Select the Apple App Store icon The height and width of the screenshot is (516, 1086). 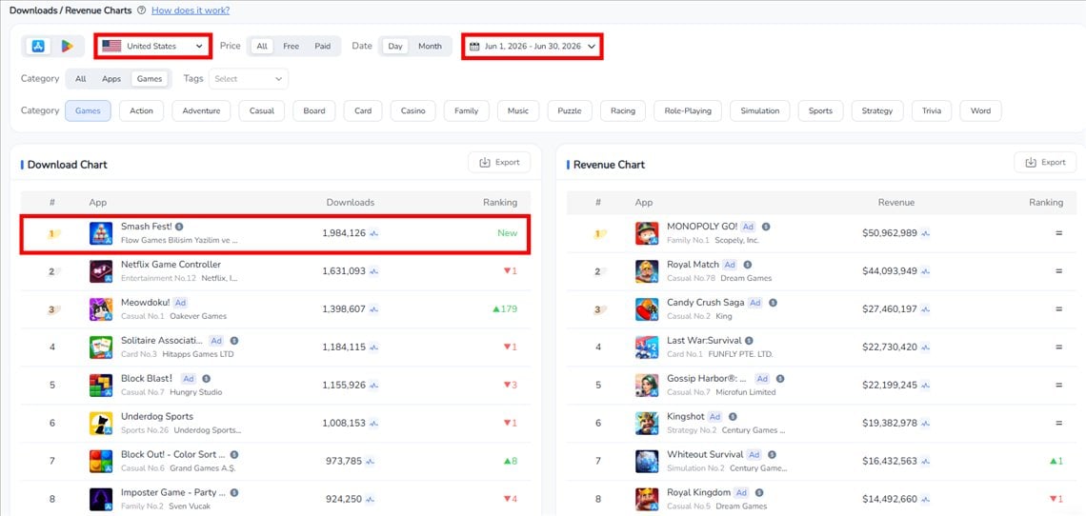tap(38, 47)
